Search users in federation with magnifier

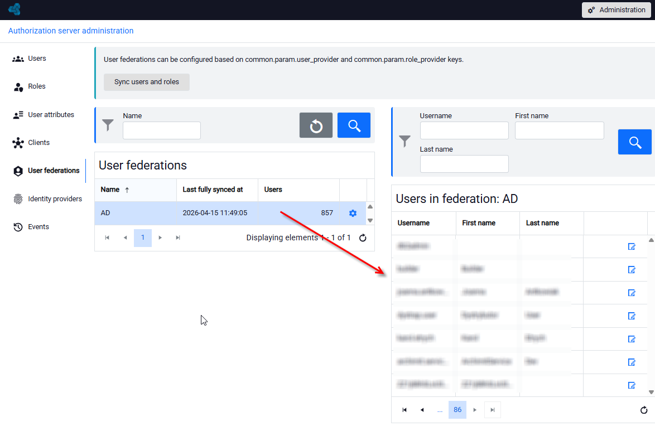click(634, 142)
